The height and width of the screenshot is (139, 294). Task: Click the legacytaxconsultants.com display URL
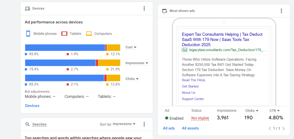coord(228,50)
